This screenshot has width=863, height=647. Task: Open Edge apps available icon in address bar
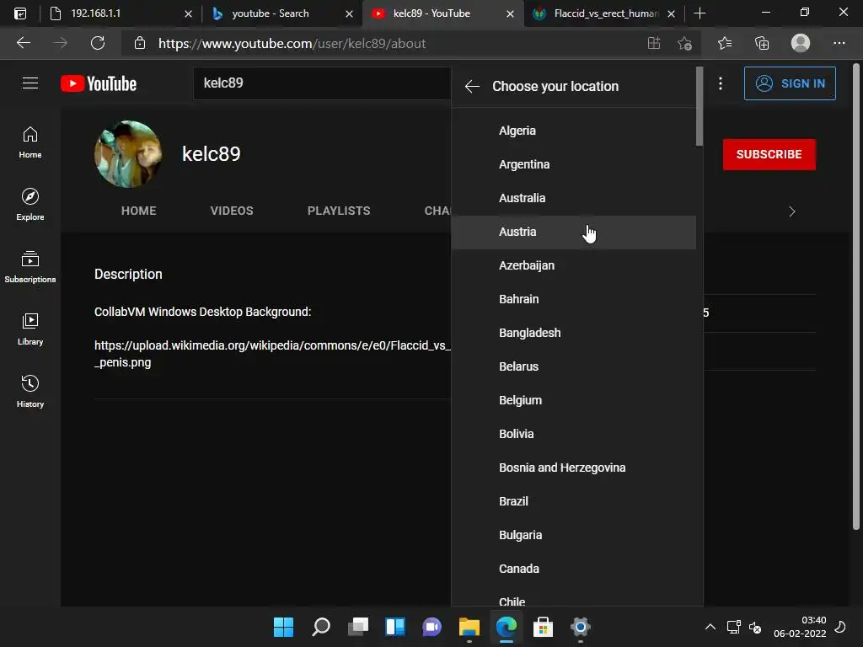654,43
